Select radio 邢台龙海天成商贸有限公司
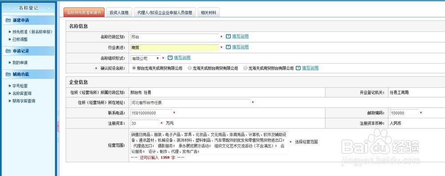Image resolution: width=445 pixels, height=176 pixels. click(134, 68)
